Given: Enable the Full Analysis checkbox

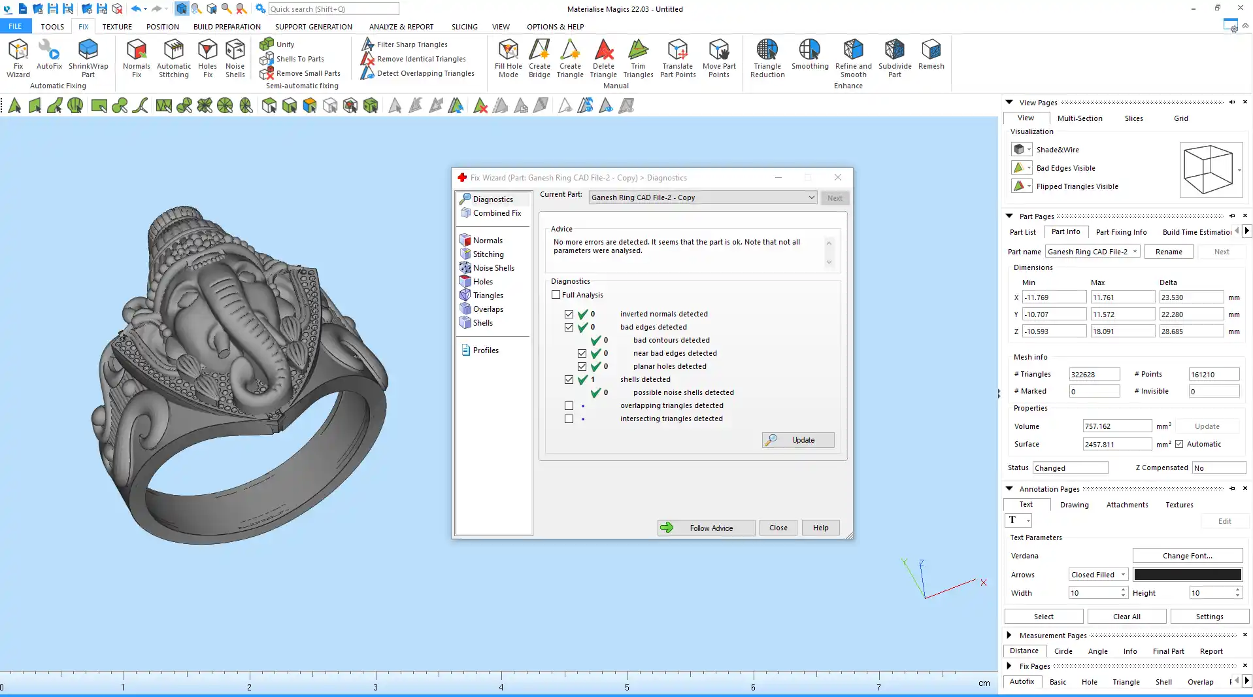Looking at the screenshot, I should [x=556, y=295].
